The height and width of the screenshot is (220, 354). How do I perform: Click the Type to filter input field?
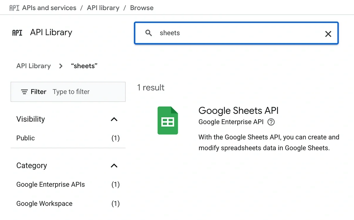[x=71, y=92]
